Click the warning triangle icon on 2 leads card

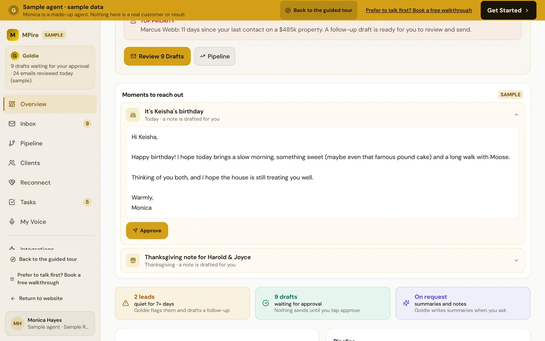[126, 303]
